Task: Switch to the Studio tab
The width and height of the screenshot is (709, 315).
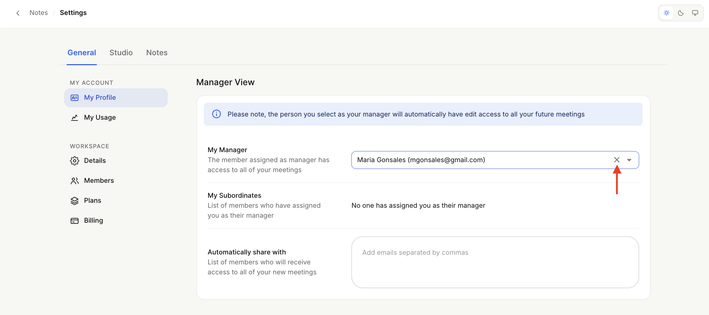Action: click(x=121, y=53)
